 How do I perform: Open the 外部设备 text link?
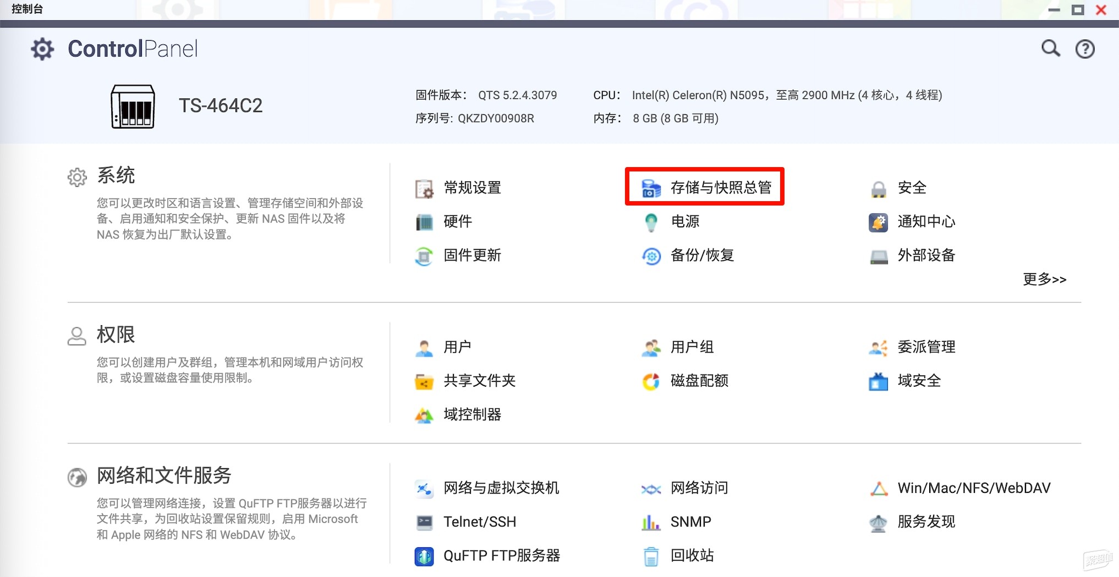(926, 256)
